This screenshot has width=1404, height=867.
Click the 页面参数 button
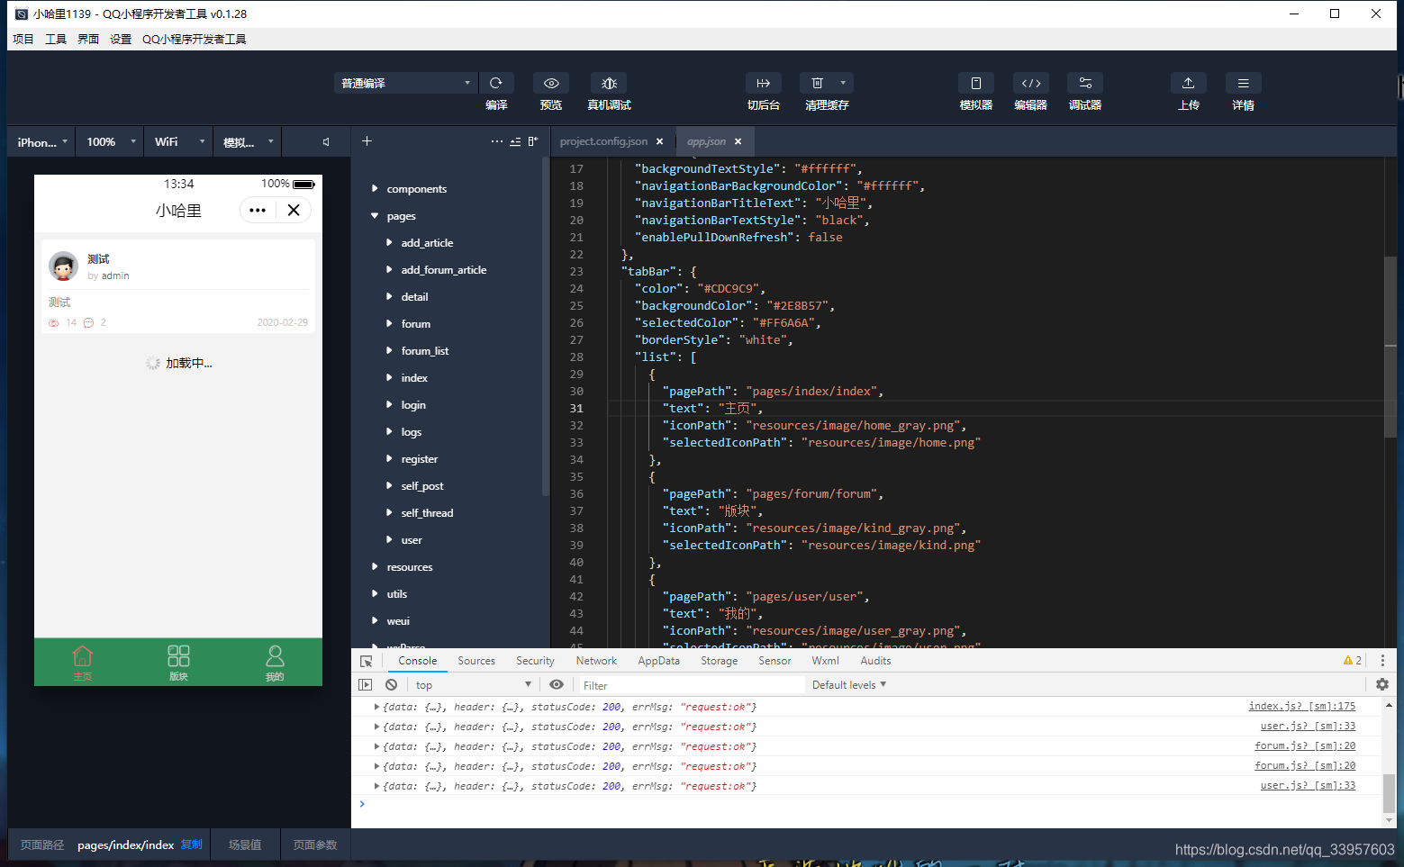tap(315, 844)
